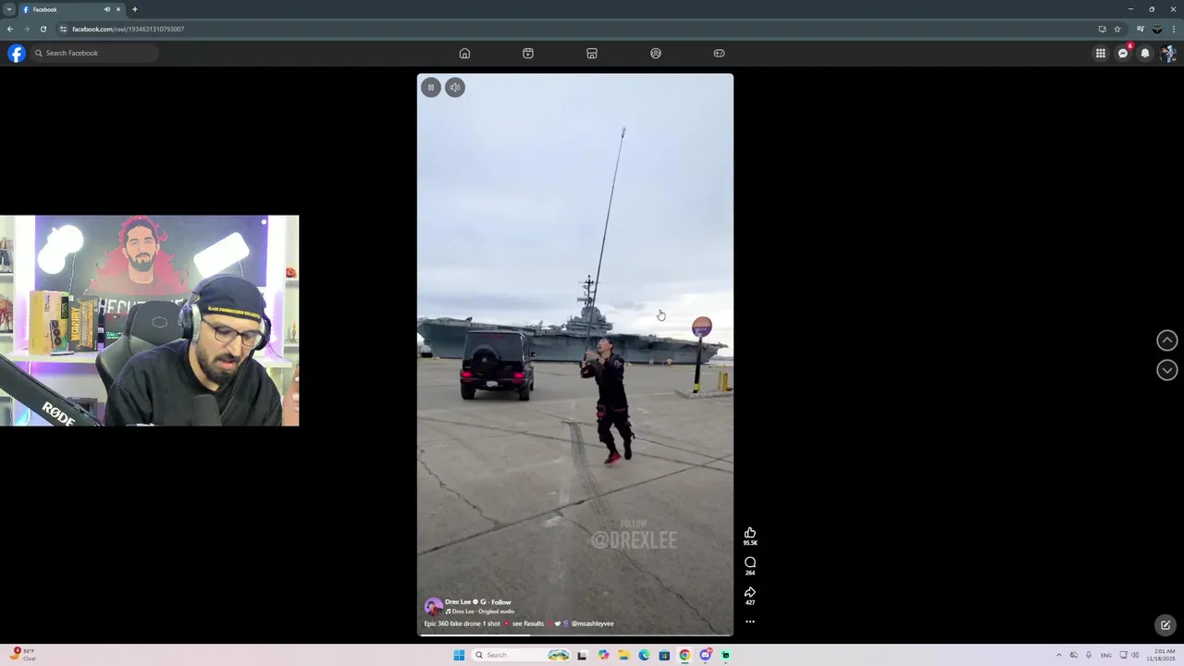Pause the reel video

430,87
